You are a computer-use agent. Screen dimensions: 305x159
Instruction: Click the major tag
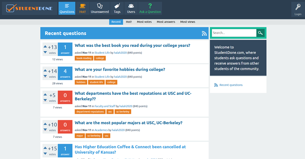(80, 136)
